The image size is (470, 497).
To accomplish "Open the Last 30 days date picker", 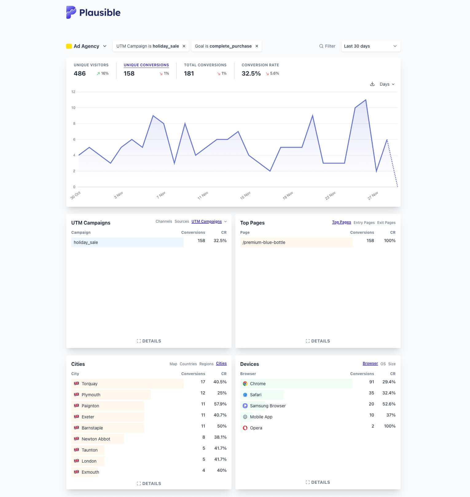I will (370, 46).
